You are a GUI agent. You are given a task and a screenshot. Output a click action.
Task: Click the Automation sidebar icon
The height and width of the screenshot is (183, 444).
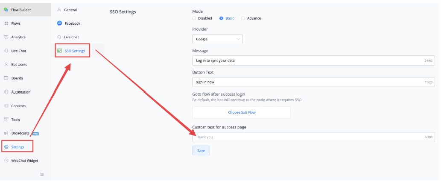(6, 92)
